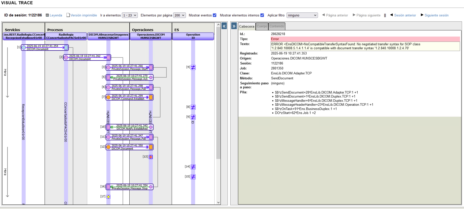Switch to the Cabecera tab
The height and width of the screenshot is (209, 464).
click(x=247, y=26)
